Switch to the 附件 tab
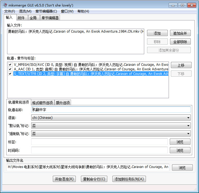Image resolution: width=199 pixels, height=193 pixels. [x=21, y=18]
